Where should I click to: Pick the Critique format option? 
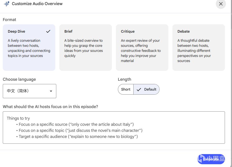pos(142,48)
